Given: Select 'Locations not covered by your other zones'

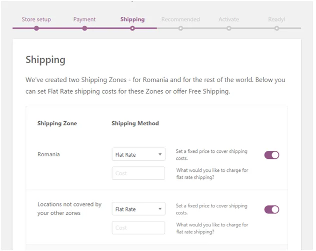Looking at the screenshot, I should pyautogui.click(x=69, y=208).
